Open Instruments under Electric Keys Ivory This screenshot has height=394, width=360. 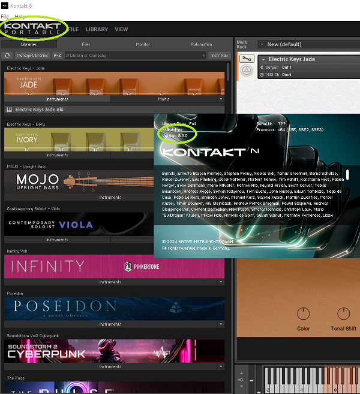coord(57,155)
